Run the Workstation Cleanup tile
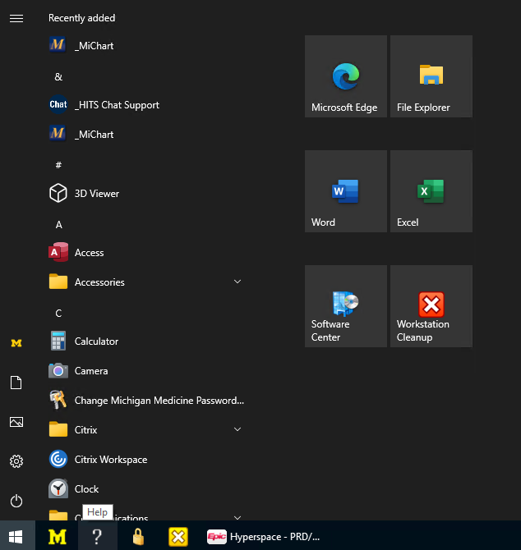The height and width of the screenshot is (550, 521). coord(431,306)
